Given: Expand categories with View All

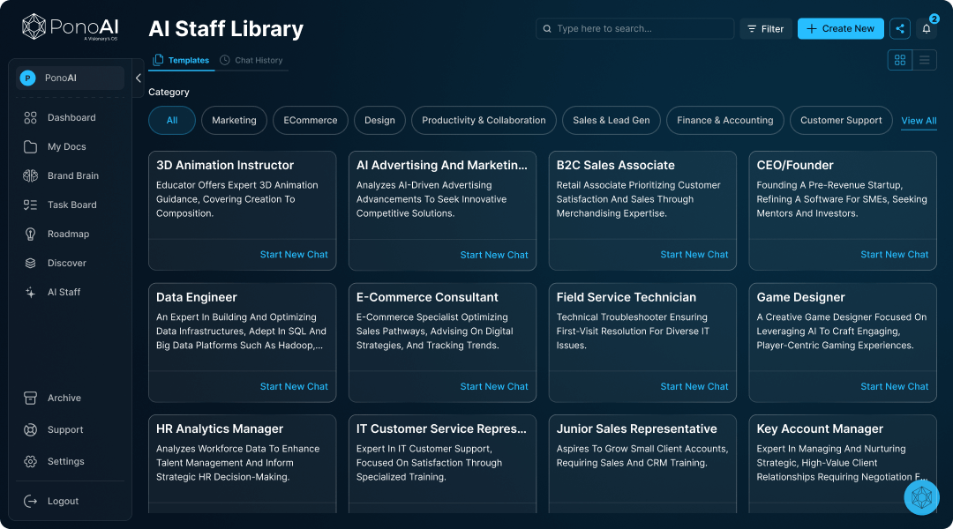Looking at the screenshot, I should click(919, 120).
